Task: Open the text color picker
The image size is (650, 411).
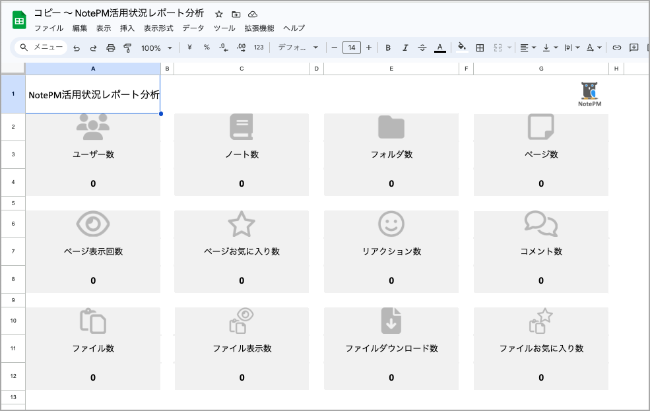Action: point(440,47)
